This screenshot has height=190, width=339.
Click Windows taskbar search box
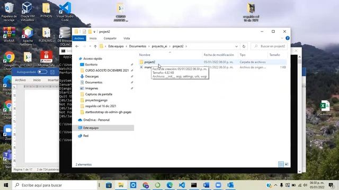tap(55, 185)
